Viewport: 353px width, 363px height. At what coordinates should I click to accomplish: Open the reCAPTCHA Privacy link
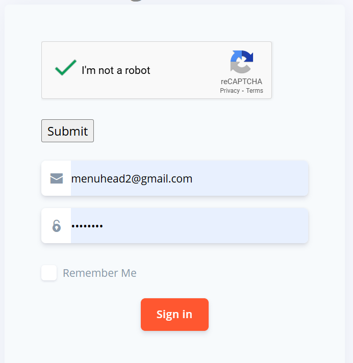click(x=230, y=91)
